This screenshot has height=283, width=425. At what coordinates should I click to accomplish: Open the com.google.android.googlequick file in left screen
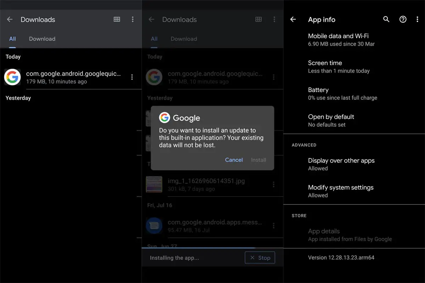tap(71, 77)
